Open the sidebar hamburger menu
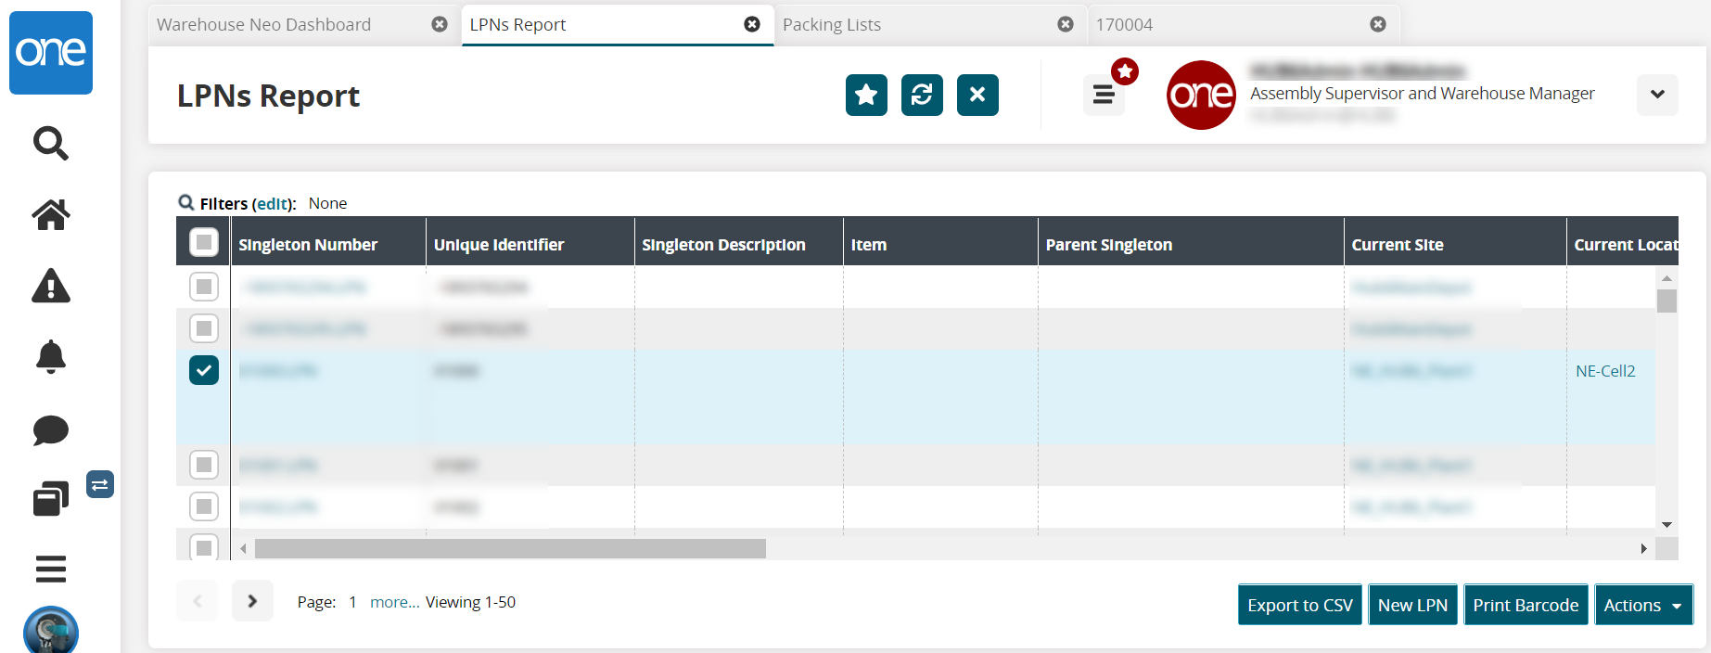Screen dimensions: 1711x653 [x=51, y=569]
